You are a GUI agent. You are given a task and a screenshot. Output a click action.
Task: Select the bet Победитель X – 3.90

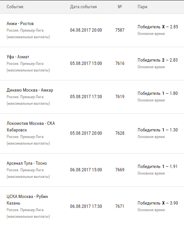158,203
